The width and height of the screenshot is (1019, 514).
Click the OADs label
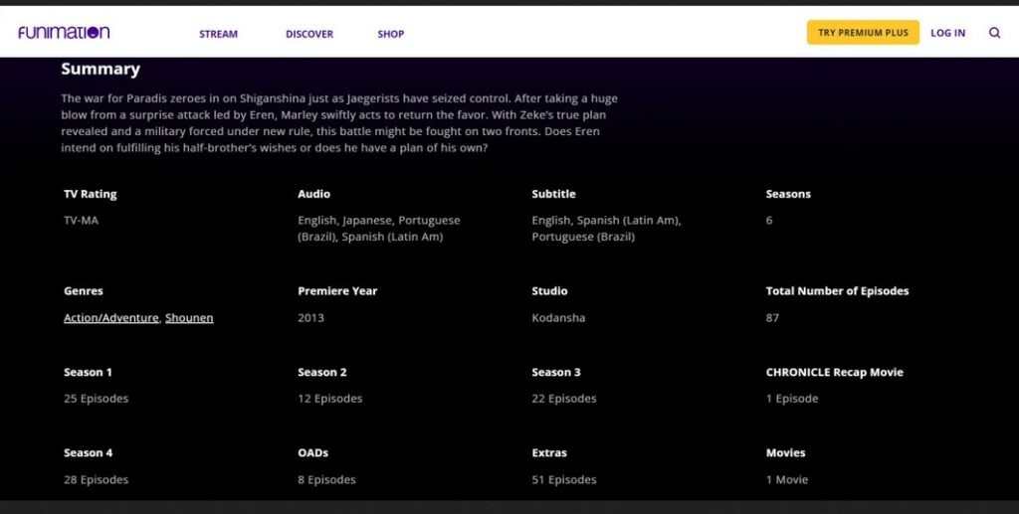tap(313, 453)
